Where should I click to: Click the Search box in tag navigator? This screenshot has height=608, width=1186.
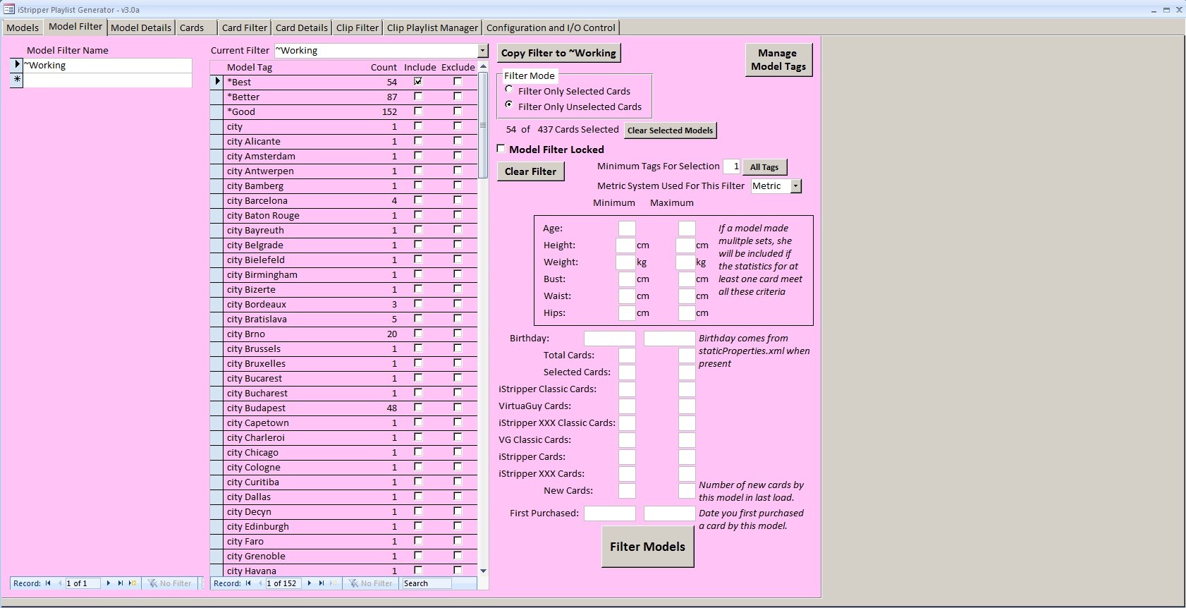coord(427,583)
